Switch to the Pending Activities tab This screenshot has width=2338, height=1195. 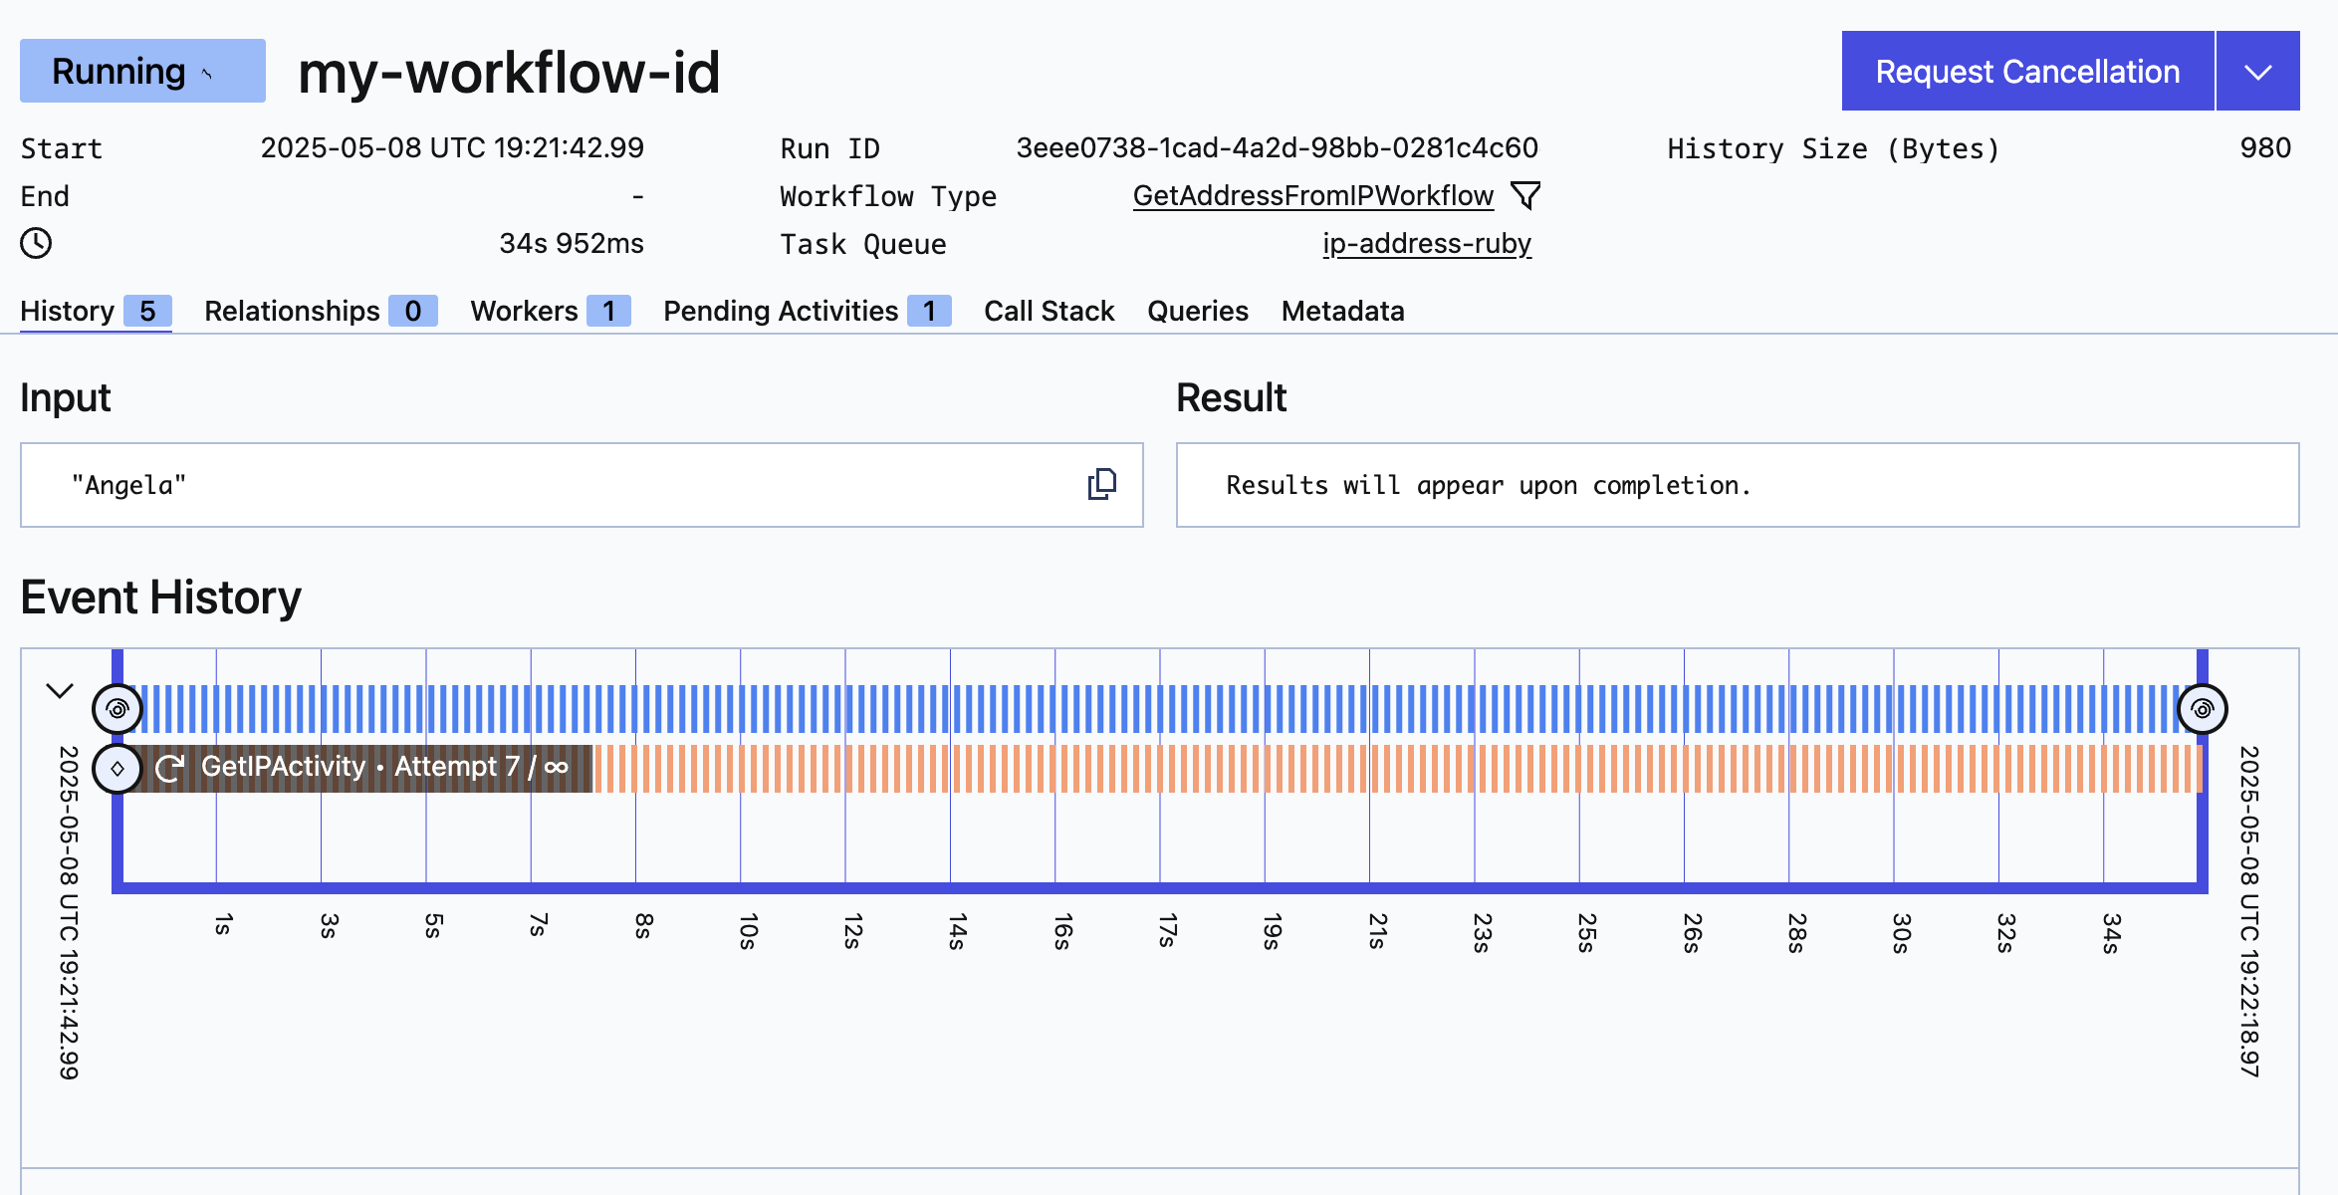coord(806,311)
